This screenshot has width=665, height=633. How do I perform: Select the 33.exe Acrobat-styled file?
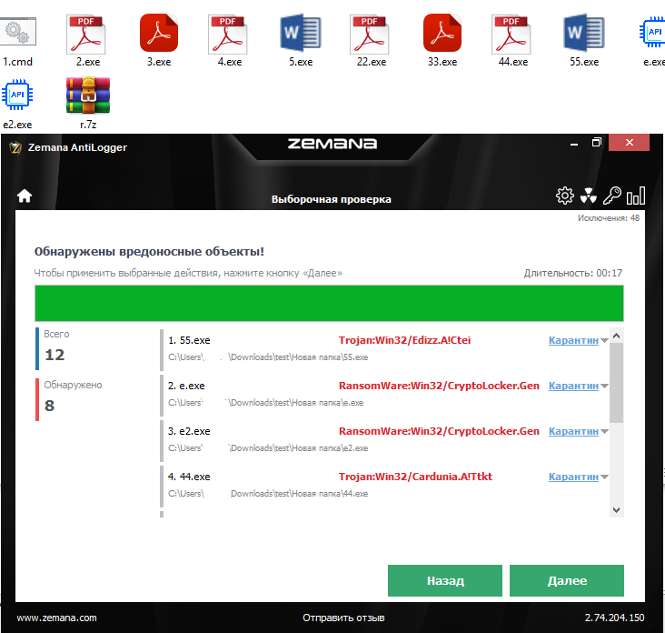point(442,33)
